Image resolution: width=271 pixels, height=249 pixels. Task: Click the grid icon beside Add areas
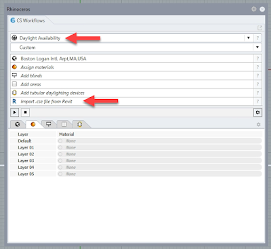[x=14, y=84]
